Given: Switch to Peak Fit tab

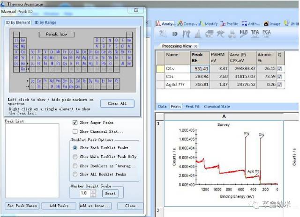Looking at the screenshot, I should (x=193, y=107).
